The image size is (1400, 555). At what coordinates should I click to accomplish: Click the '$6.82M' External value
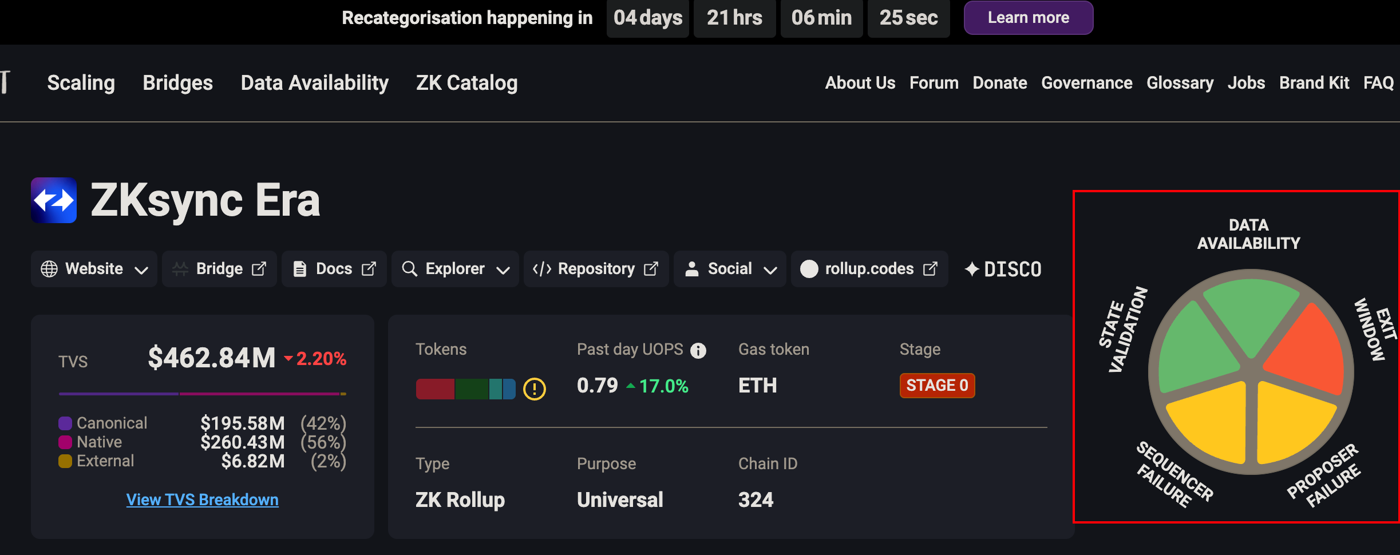tap(253, 461)
